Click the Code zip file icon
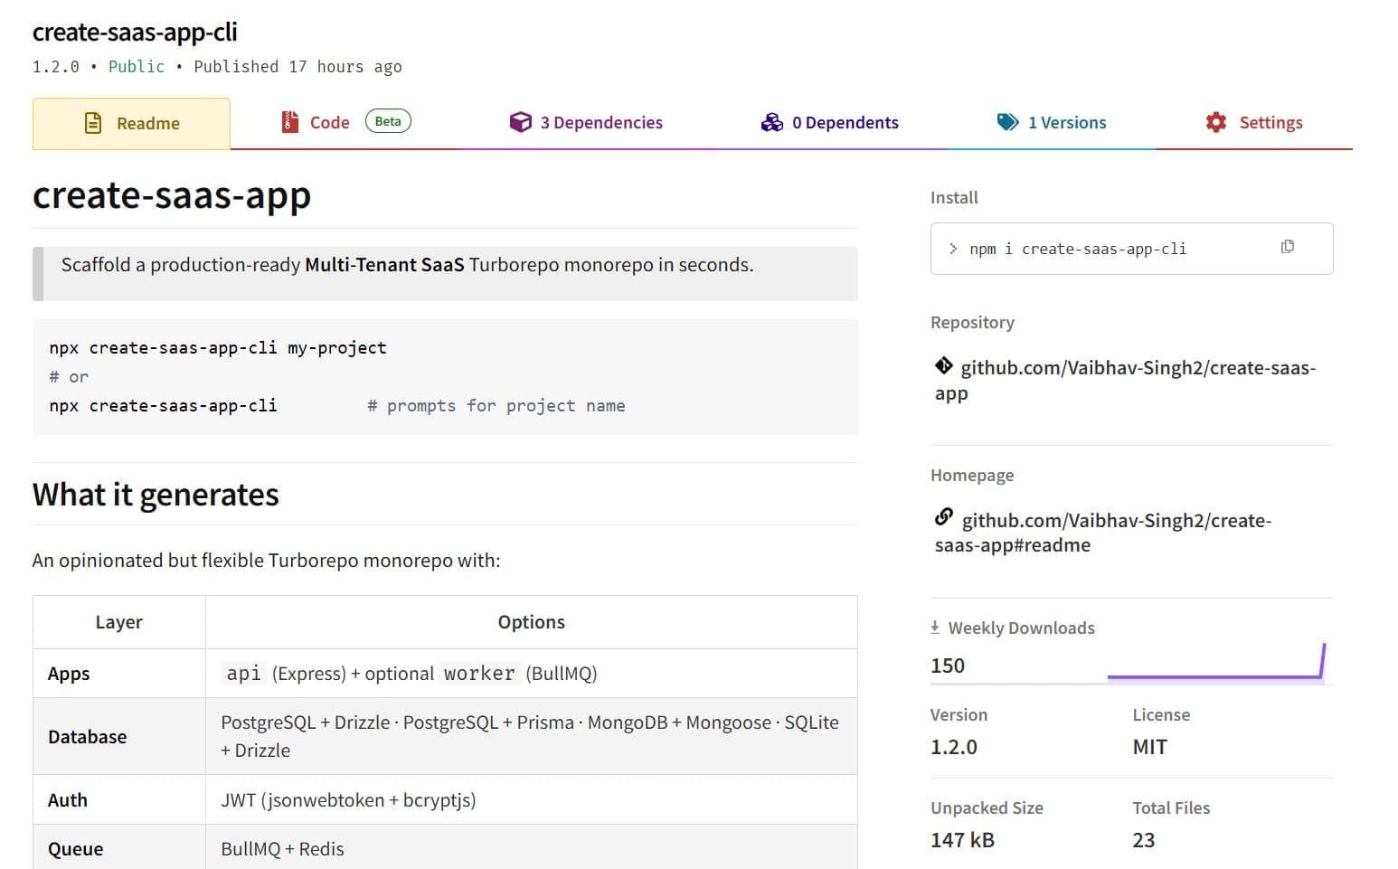The width and height of the screenshot is (1398, 869). click(x=289, y=122)
